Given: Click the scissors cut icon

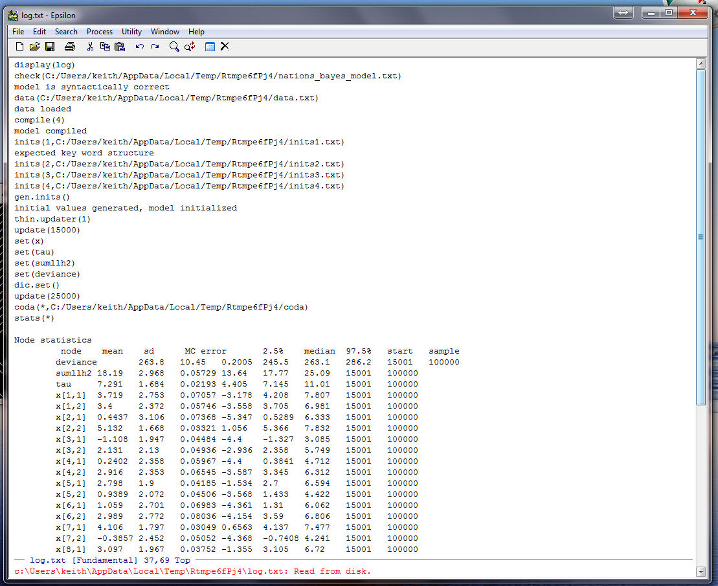Looking at the screenshot, I should (x=90, y=47).
